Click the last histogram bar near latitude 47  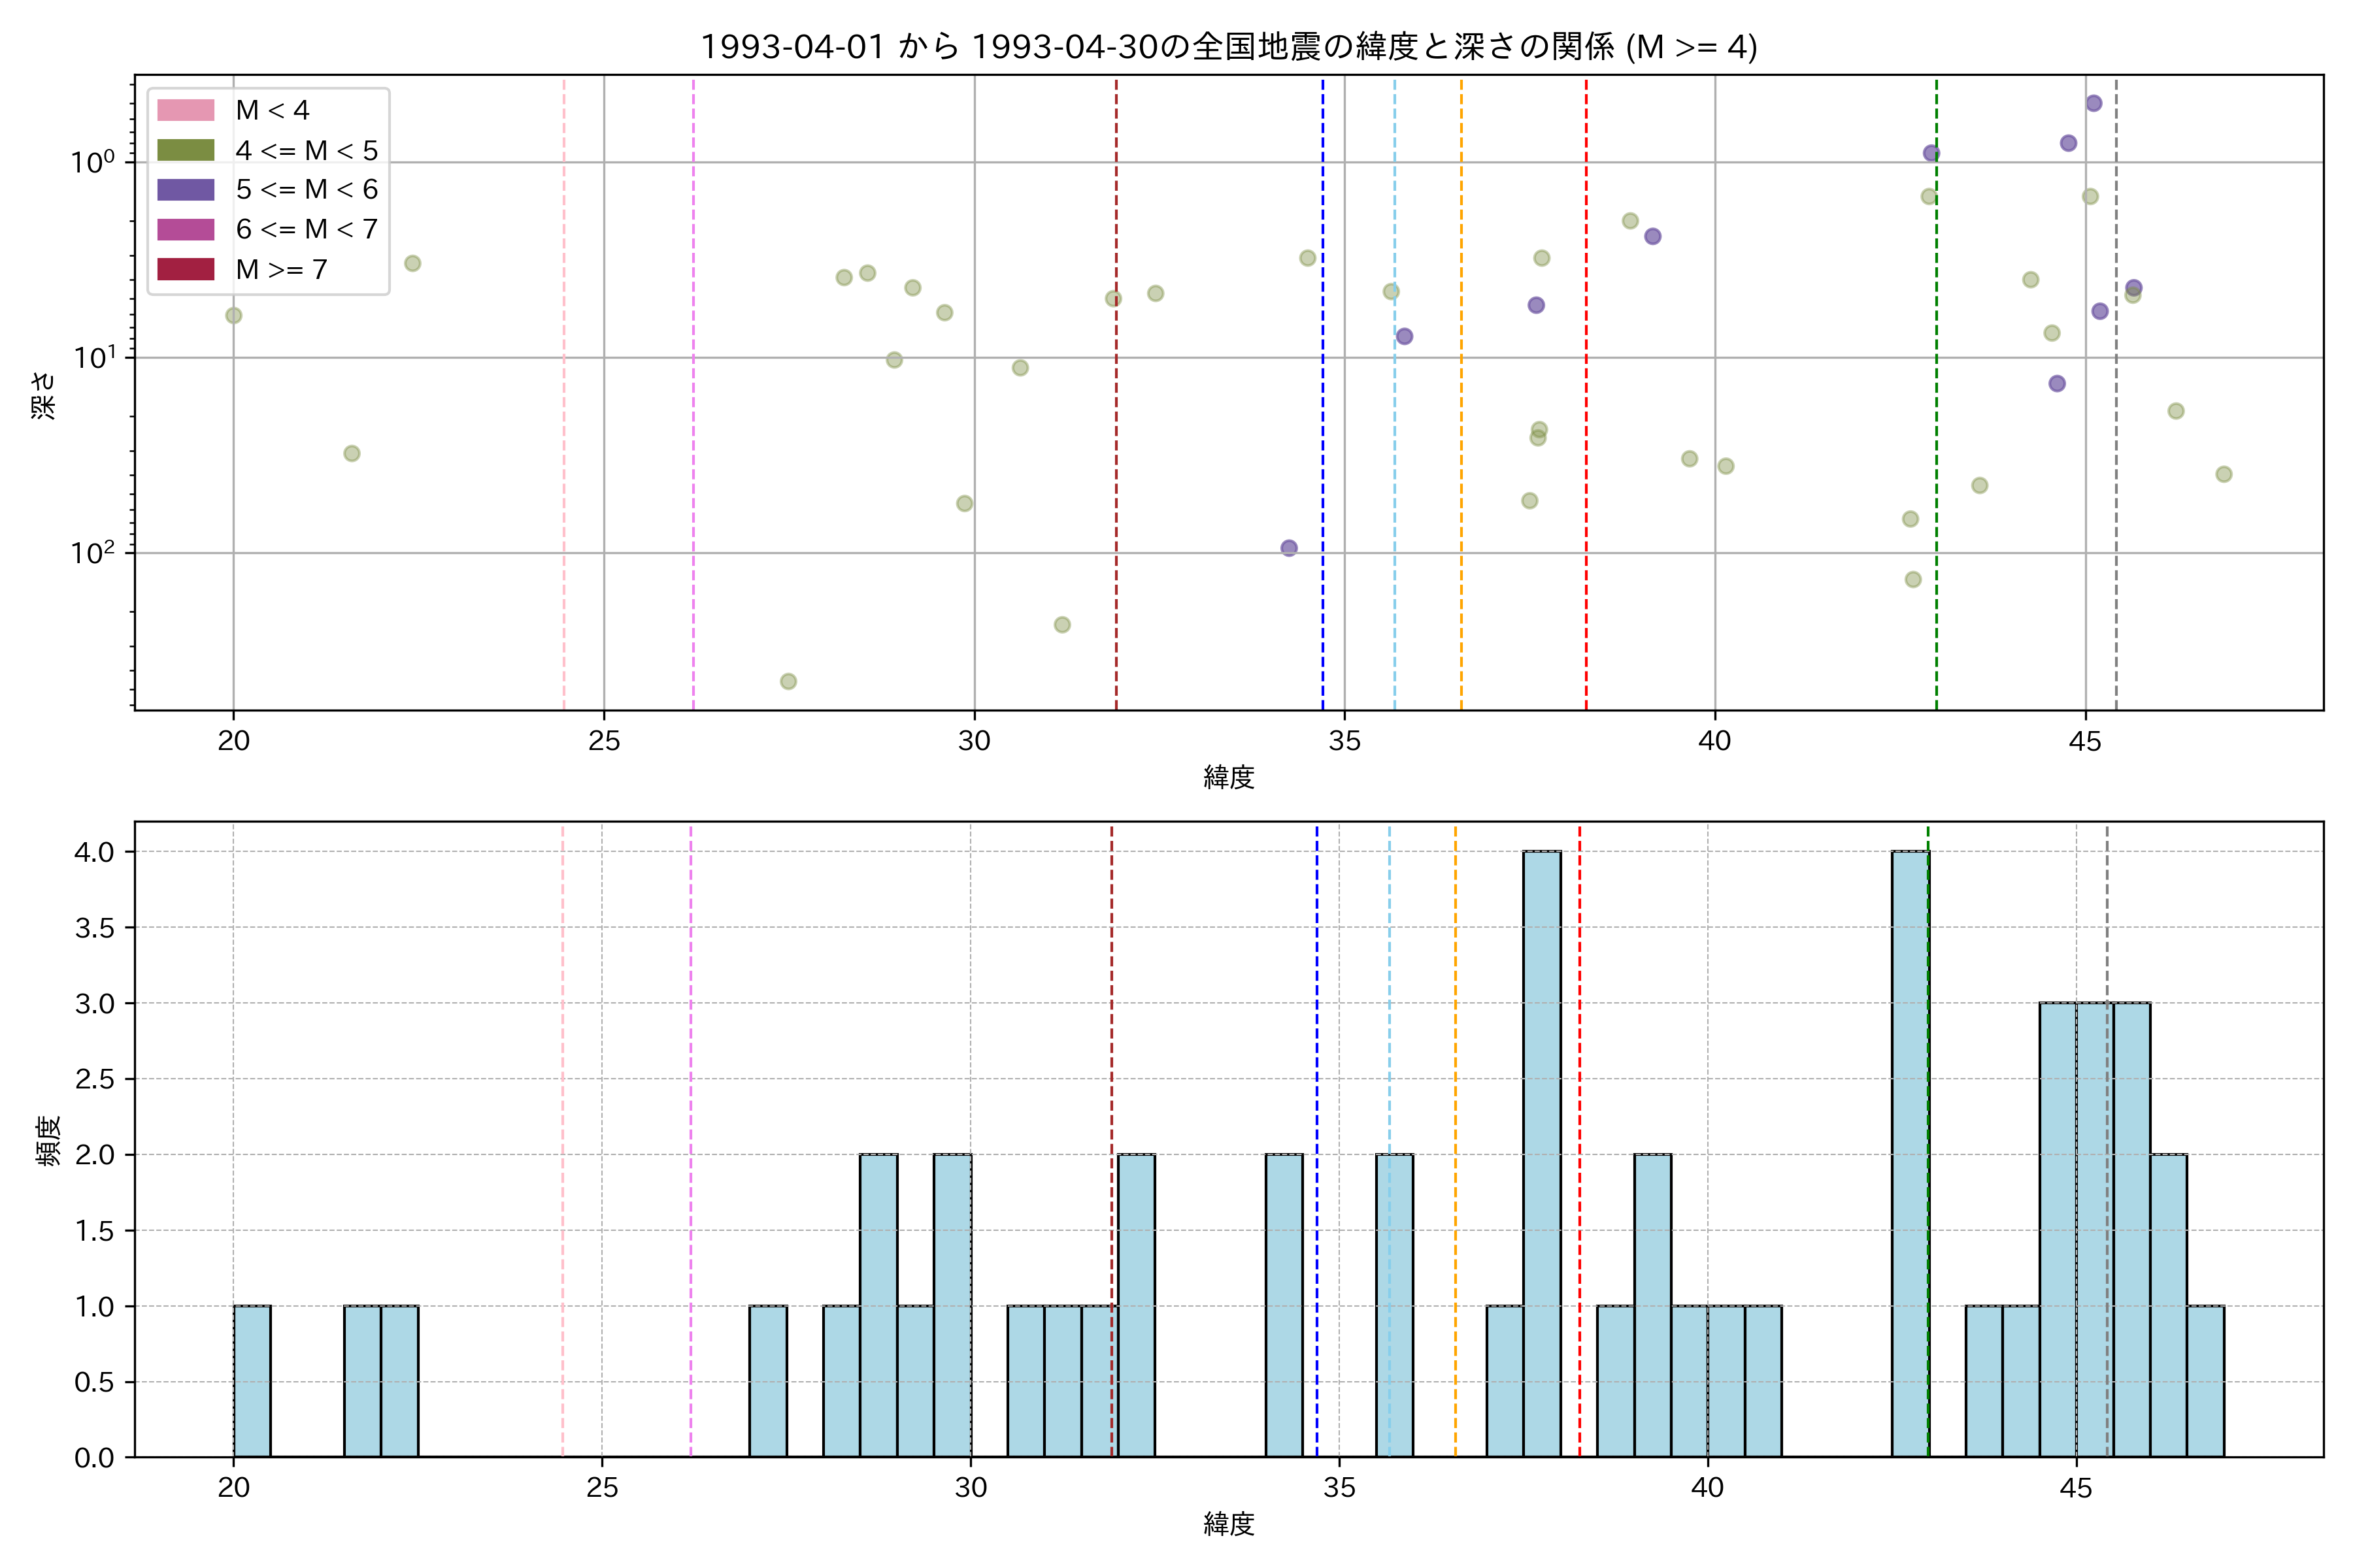point(2205,1381)
